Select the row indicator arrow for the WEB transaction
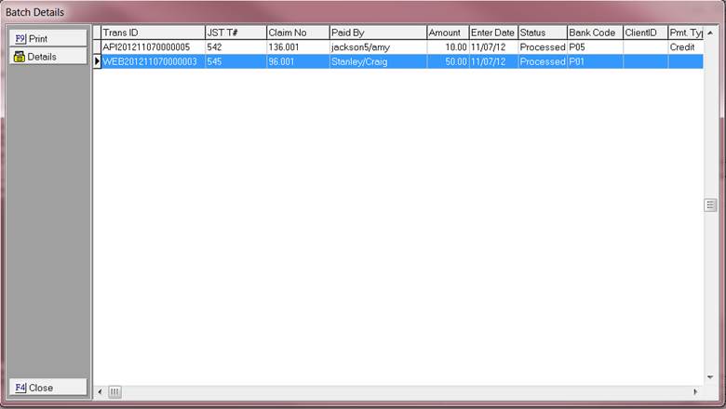The width and height of the screenshot is (726, 409). click(97, 61)
